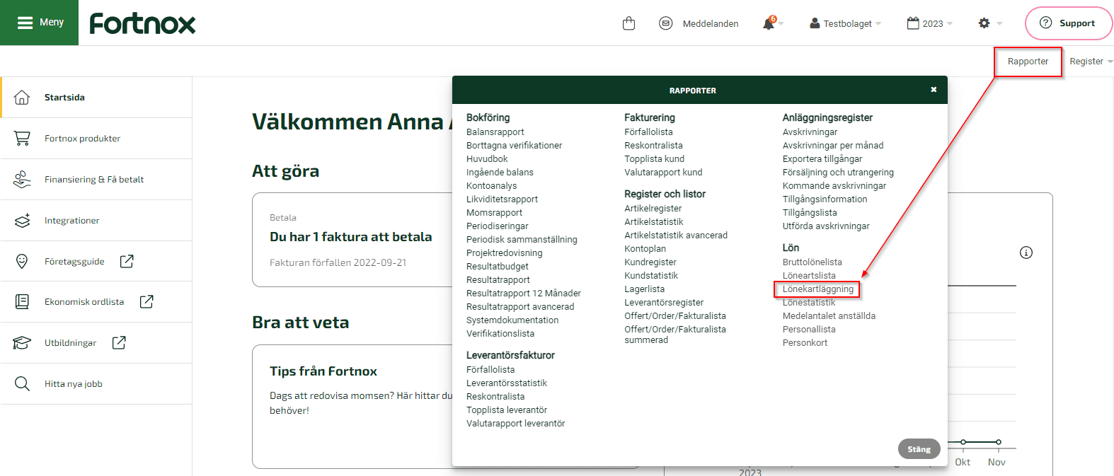
Task: Click the Ekonomisk ordlista book icon
Action: coord(22,301)
